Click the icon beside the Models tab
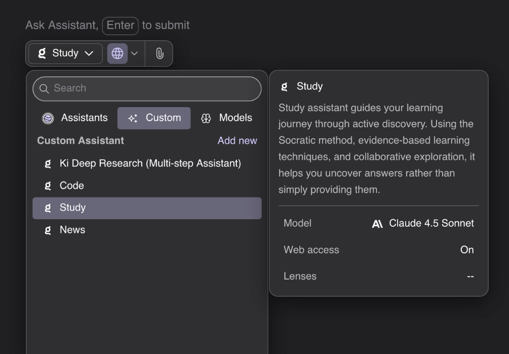Screen dimensions: 509x354 click(207, 118)
